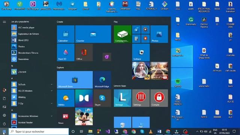The image size is (240, 135).
Task: Launch the Solitaire tile
Action: coord(141,52)
